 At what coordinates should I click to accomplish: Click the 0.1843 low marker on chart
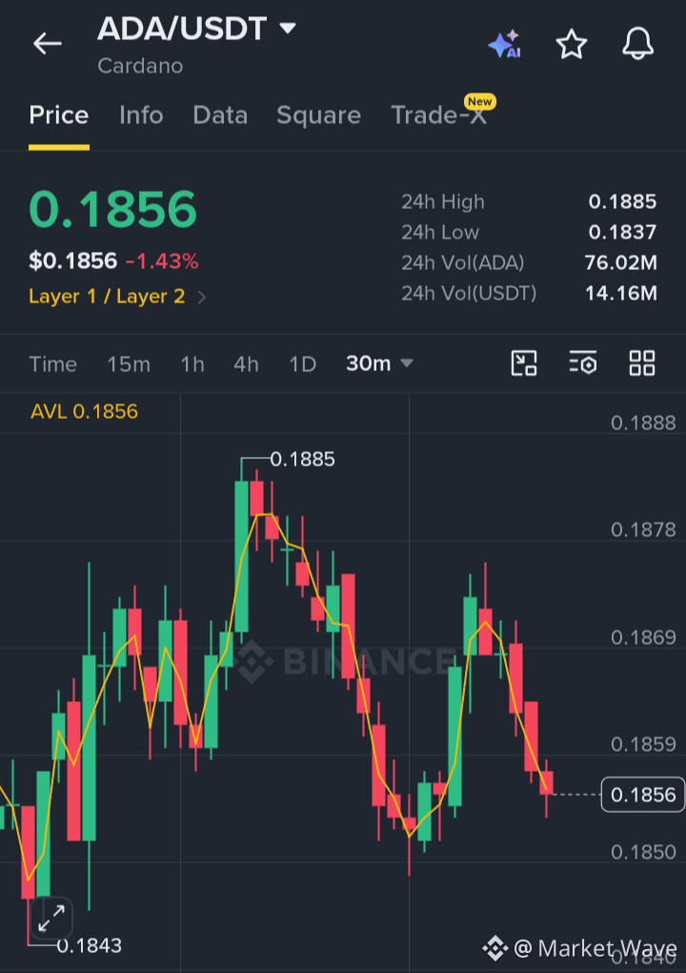[x=90, y=945]
